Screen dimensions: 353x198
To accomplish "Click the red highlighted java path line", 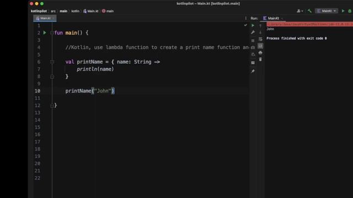I will (310, 24).
